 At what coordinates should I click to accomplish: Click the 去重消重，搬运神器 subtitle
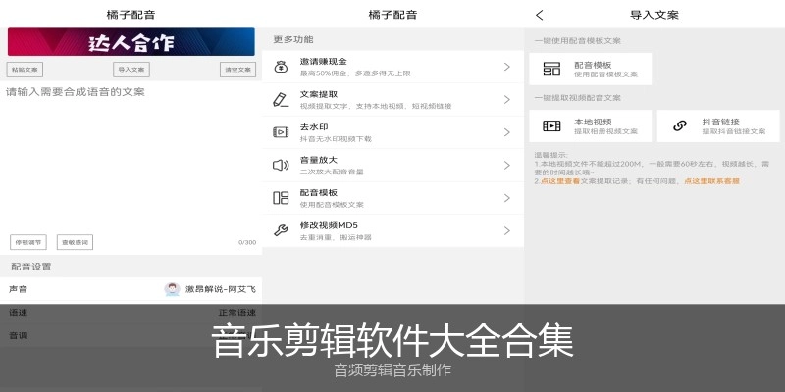point(336,237)
